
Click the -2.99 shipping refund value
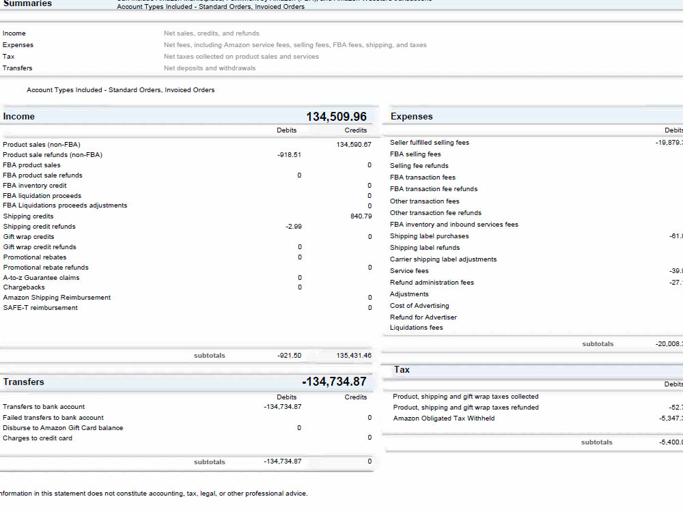pyautogui.click(x=294, y=227)
